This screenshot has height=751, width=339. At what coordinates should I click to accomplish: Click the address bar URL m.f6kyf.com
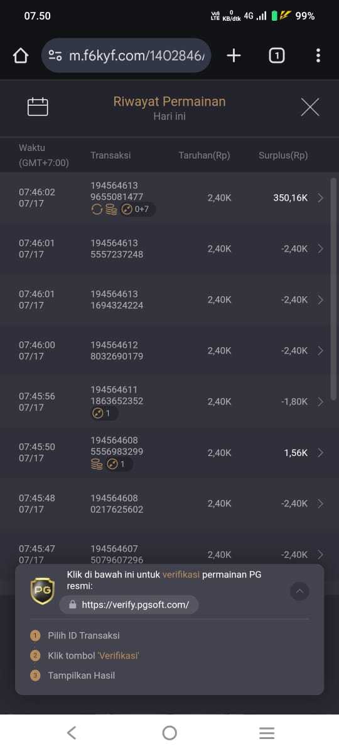[x=137, y=56]
